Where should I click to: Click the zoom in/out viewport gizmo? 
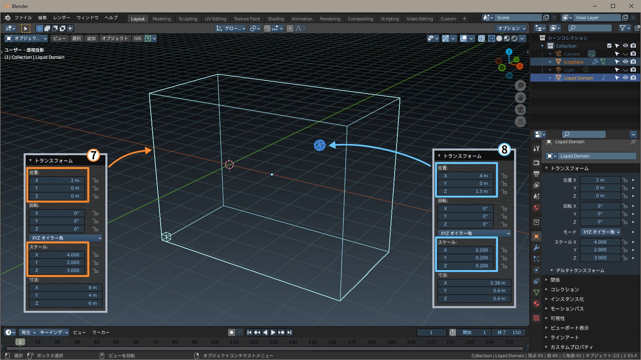520,86
